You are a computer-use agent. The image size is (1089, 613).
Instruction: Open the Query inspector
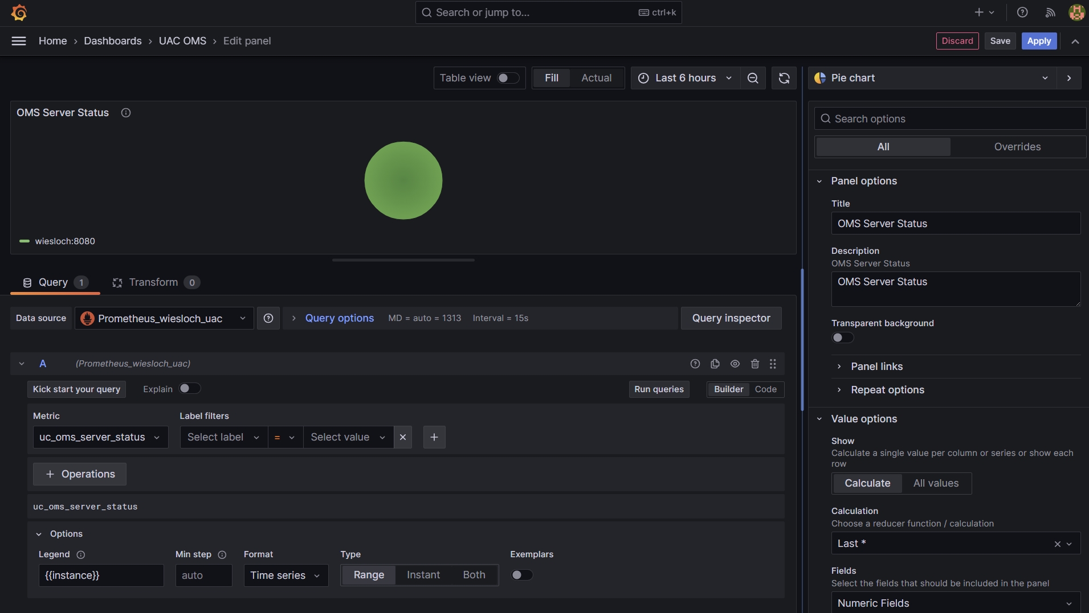click(x=731, y=318)
